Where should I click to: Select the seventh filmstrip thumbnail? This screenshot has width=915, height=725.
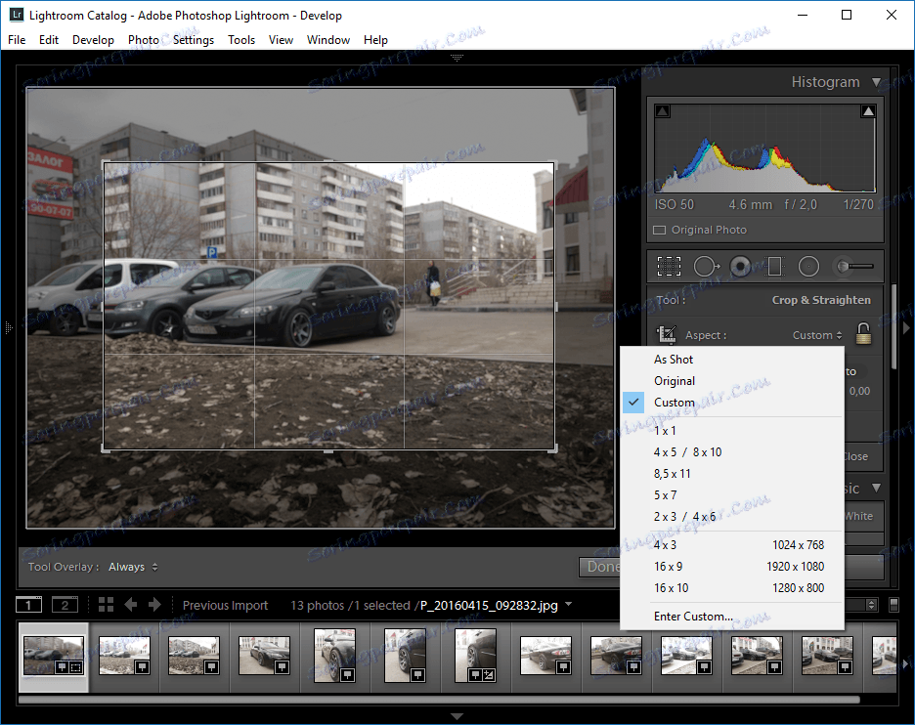[x=475, y=655]
